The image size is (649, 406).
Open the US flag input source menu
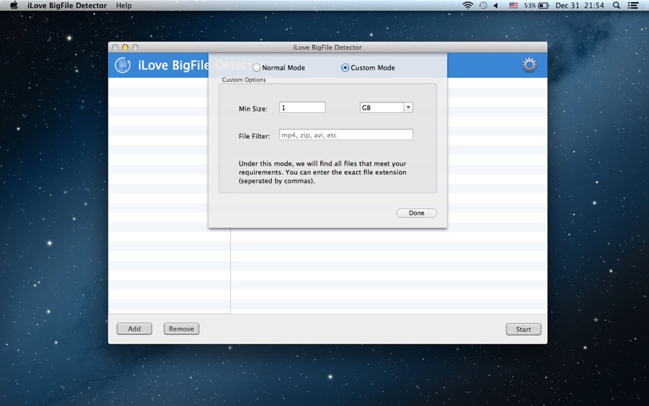click(513, 5)
